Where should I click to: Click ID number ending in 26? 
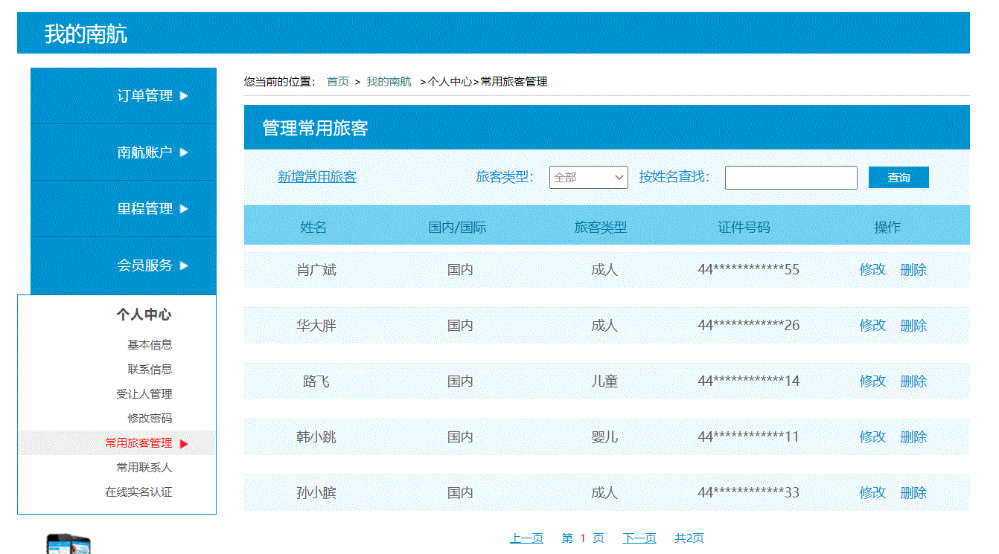pos(749,326)
